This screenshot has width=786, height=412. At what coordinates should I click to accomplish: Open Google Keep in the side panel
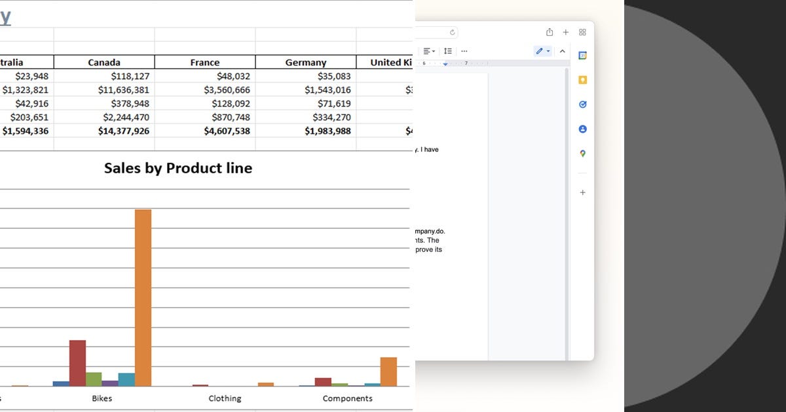tap(582, 80)
